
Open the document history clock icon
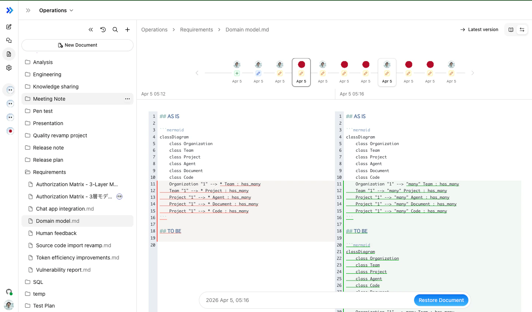(103, 30)
